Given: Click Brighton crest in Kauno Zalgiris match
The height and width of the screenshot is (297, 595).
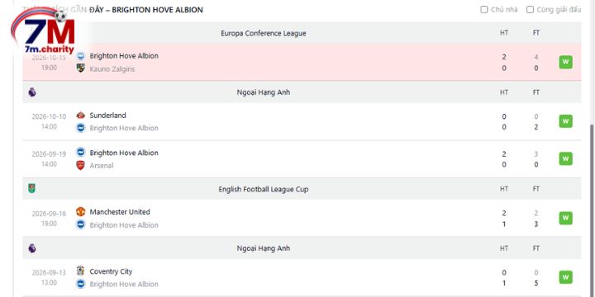Looking at the screenshot, I should click(80, 56).
